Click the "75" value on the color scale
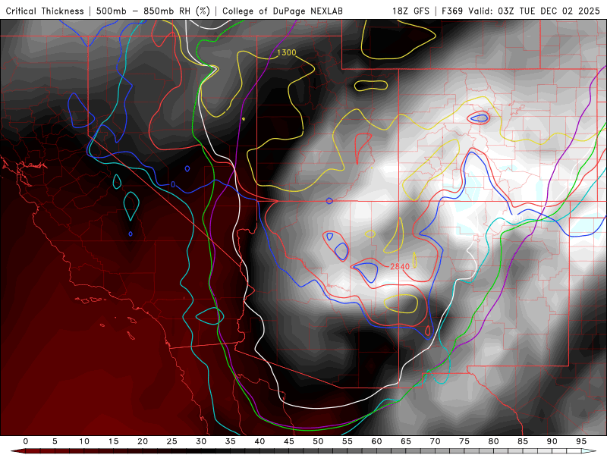Image resolution: width=607 pixels, height=455 pixels. 464,441
